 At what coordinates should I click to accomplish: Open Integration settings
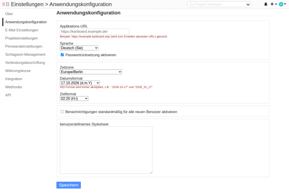click(14, 79)
